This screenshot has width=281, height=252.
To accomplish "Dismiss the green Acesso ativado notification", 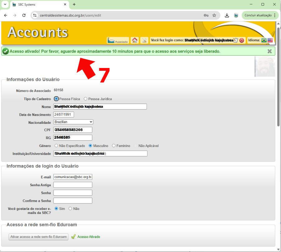I will 270,51.
